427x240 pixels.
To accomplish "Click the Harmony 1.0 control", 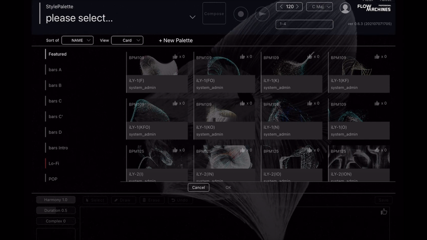I will point(56,200).
